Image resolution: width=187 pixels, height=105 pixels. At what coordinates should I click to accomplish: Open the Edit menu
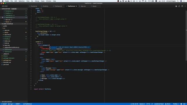click(x=16, y=1)
